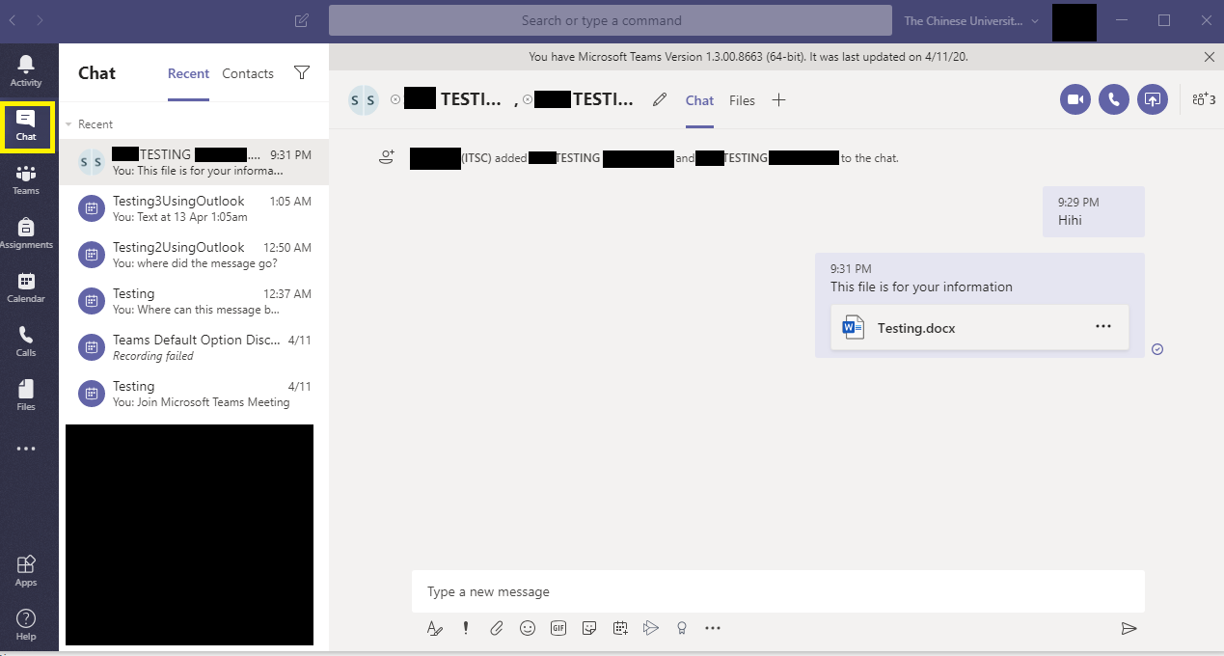Image resolution: width=1224 pixels, height=656 pixels.
Task: Open the Testing2UsingOutlook chat
Action: point(194,255)
